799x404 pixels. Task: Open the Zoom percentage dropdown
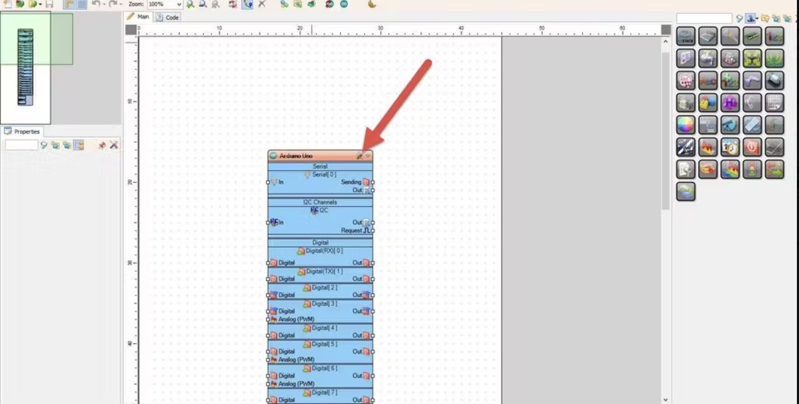tap(179, 4)
